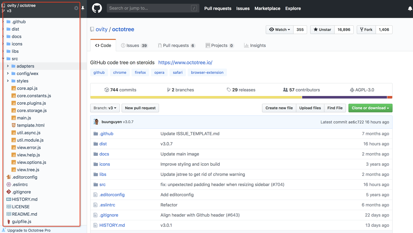The image size is (413, 233).
Task: Open main.js in the sidebar tree
Action: (x=24, y=118)
